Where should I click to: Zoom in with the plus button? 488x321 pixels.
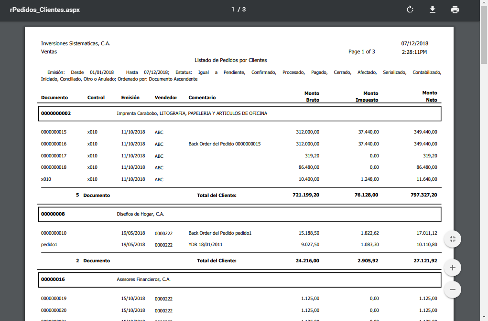(452, 268)
